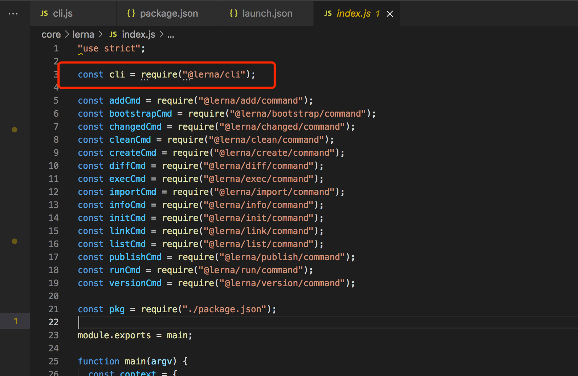Click the runCmd variable name
The image size is (578, 376).
point(125,270)
